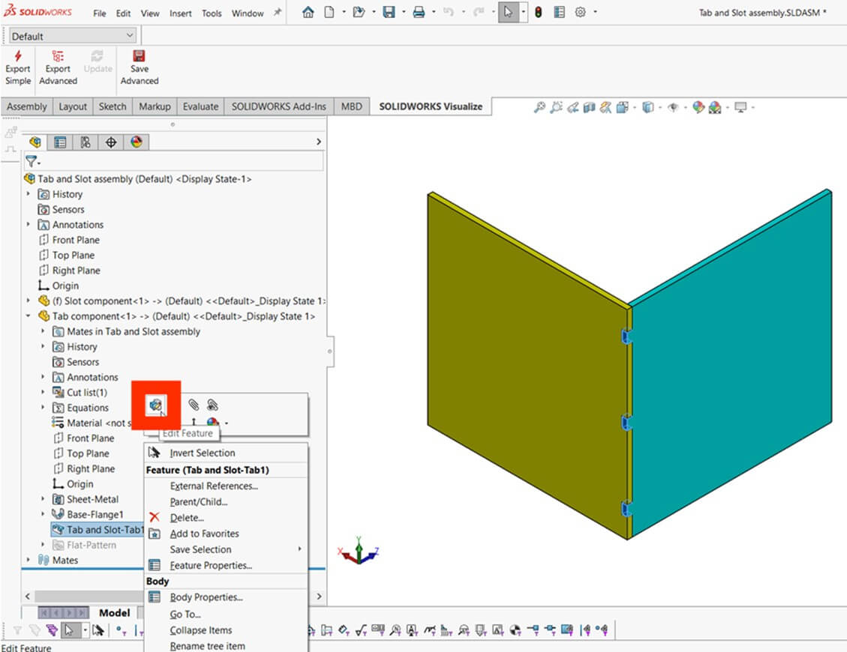Open the Default configuration dropdown
This screenshot has width=847, height=652.
click(x=71, y=35)
